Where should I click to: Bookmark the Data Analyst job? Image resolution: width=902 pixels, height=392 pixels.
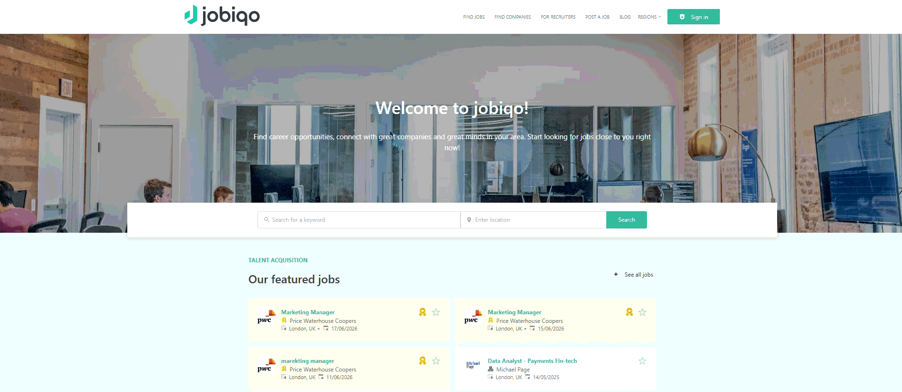click(642, 361)
